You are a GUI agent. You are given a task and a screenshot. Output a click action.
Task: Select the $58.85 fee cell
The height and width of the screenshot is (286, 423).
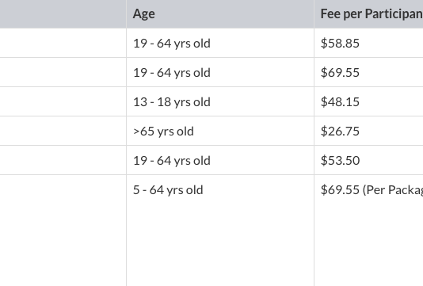[369, 43]
